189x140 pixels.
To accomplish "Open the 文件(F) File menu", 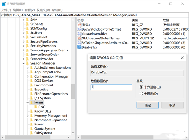I will point(6,10).
